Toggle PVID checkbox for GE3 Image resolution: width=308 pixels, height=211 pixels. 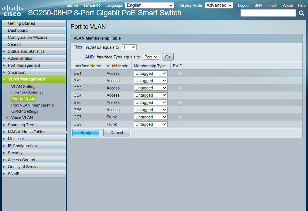coord(180,88)
